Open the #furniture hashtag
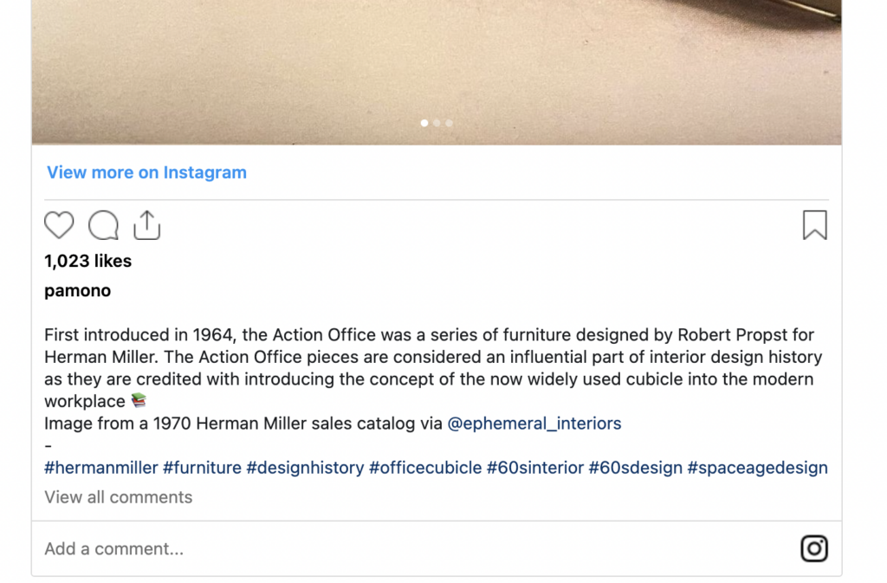The image size is (887, 583). tap(202, 468)
